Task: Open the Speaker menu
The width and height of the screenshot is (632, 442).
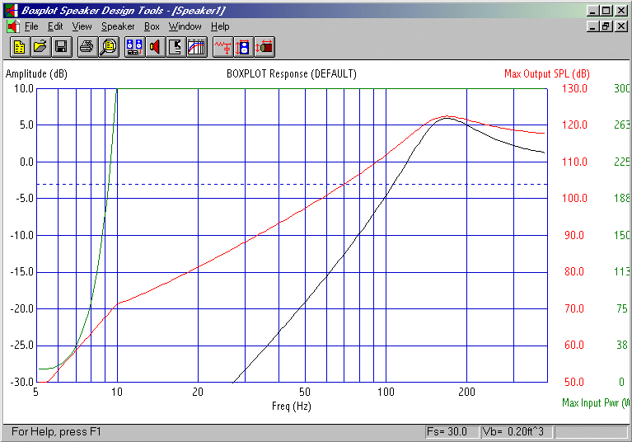Action: click(118, 26)
